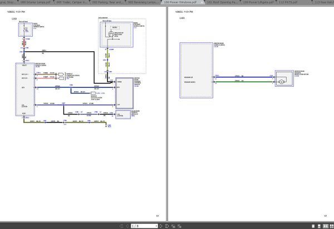334x229 pixels.
Task: Open the 090 Trailer, Camper tab
Action: [x=72, y=2]
